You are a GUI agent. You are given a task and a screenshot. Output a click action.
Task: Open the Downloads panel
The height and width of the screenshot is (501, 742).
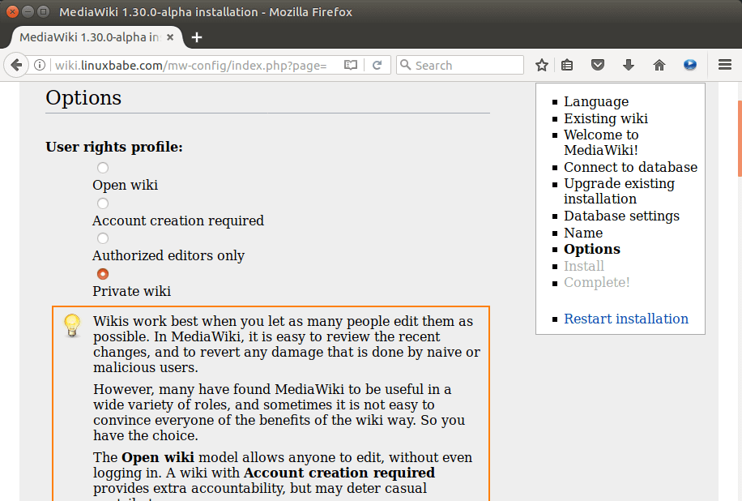click(x=629, y=66)
